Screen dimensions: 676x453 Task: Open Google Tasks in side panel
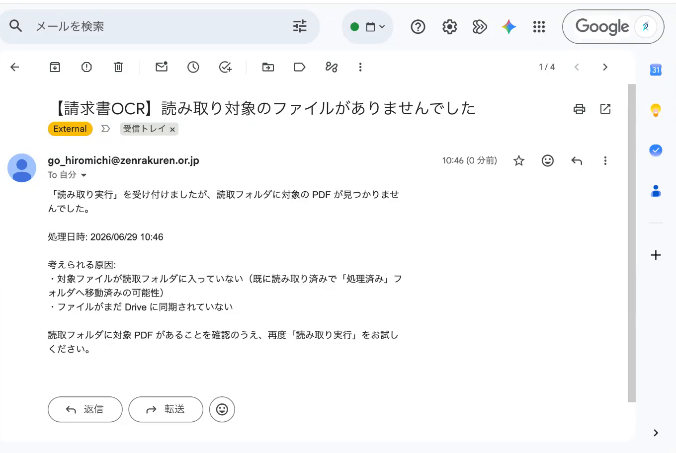click(x=656, y=150)
